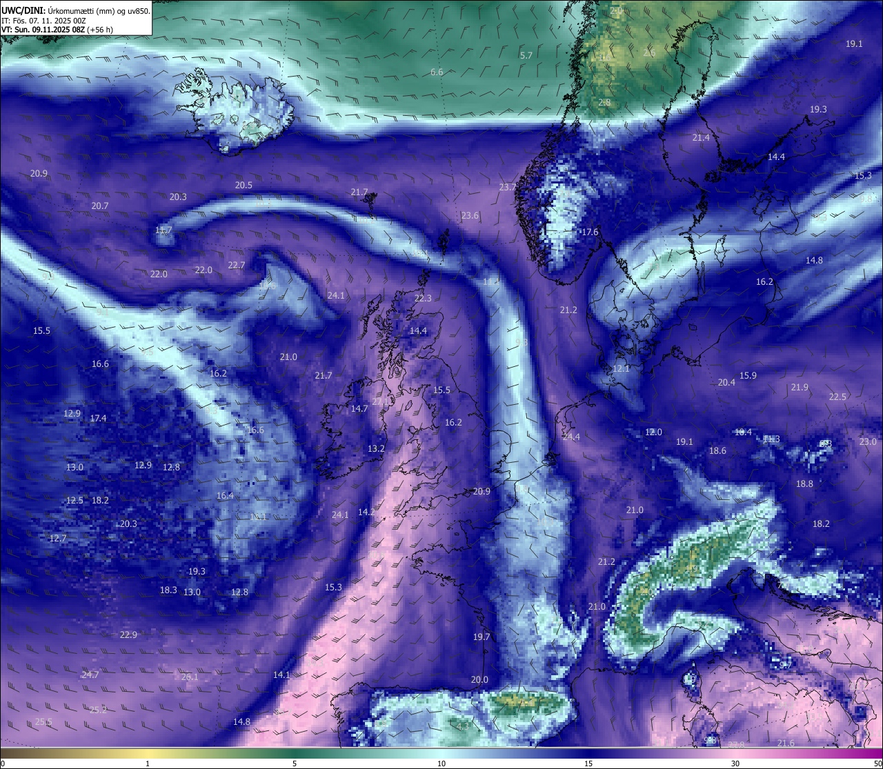Click the '14.2' value southwest of England
This screenshot has width=883, height=769.
[366, 512]
